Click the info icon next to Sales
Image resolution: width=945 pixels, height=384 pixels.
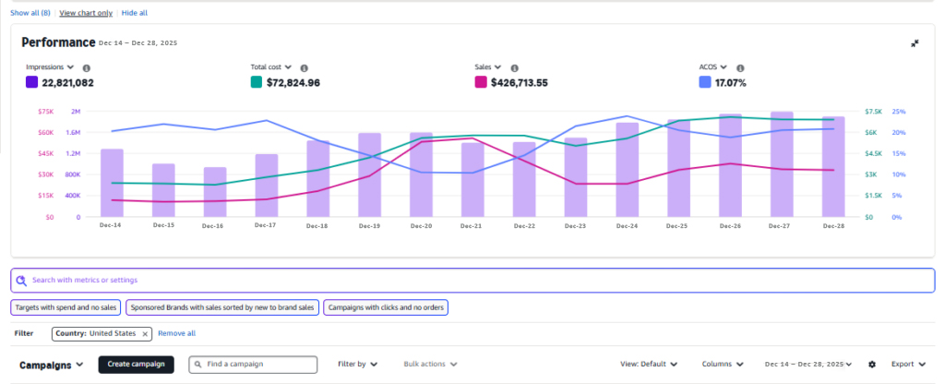coord(514,67)
